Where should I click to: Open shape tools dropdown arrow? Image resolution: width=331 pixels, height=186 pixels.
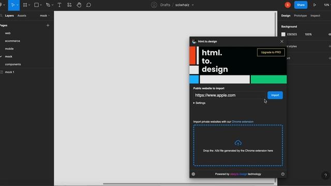click(41, 5)
